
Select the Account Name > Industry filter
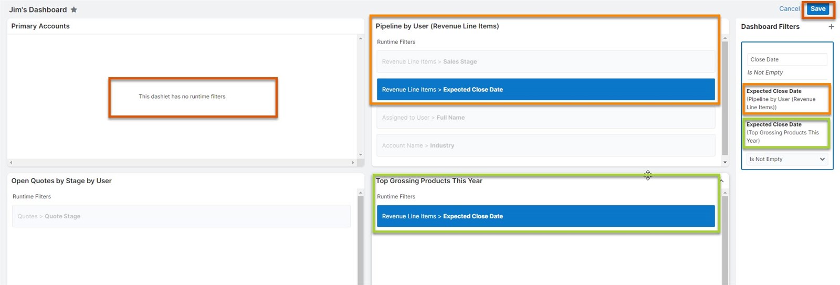pyautogui.click(x=545, y=145)
